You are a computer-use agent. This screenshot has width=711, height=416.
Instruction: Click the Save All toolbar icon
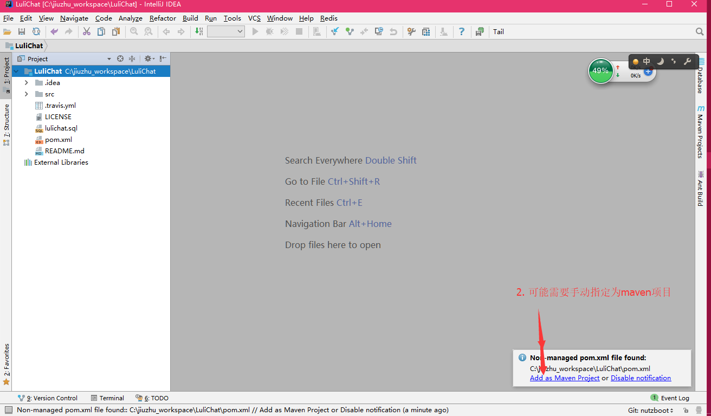[22, 32]
